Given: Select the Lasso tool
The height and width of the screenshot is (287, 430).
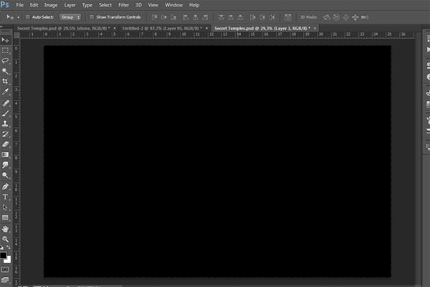Looking at the screenshot, I should click(x=6, y=61).
